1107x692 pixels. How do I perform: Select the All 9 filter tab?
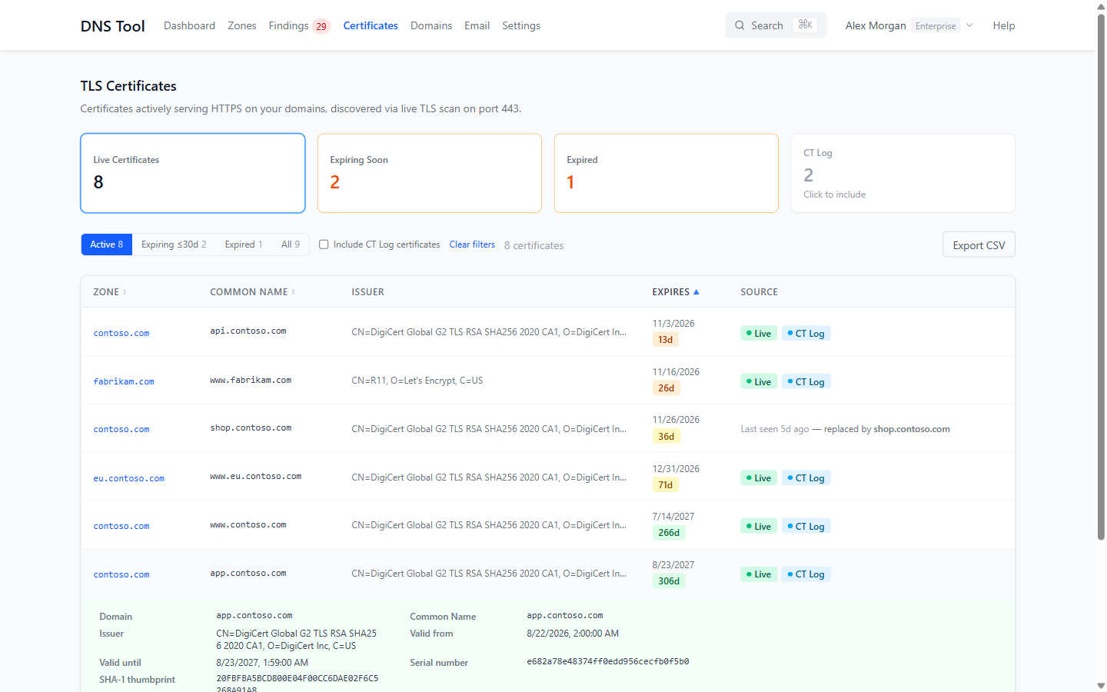coord(291,245)
